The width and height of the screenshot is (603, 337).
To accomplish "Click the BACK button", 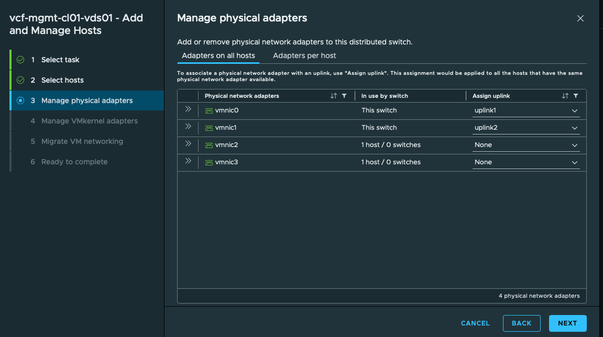I will [x=521, y=323].
